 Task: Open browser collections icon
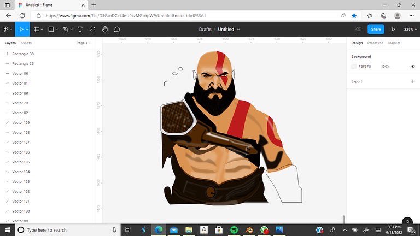[x=383, y=16]
